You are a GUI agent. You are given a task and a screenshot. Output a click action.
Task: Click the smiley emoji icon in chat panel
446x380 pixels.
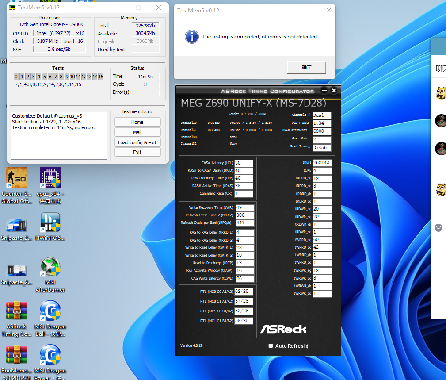pos(438,228)
